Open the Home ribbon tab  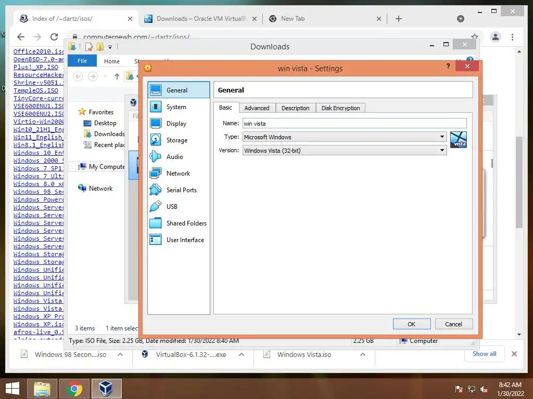pos(112,61)
